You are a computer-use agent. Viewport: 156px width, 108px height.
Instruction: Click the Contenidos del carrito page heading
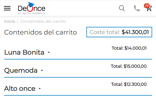coord(40,32)
